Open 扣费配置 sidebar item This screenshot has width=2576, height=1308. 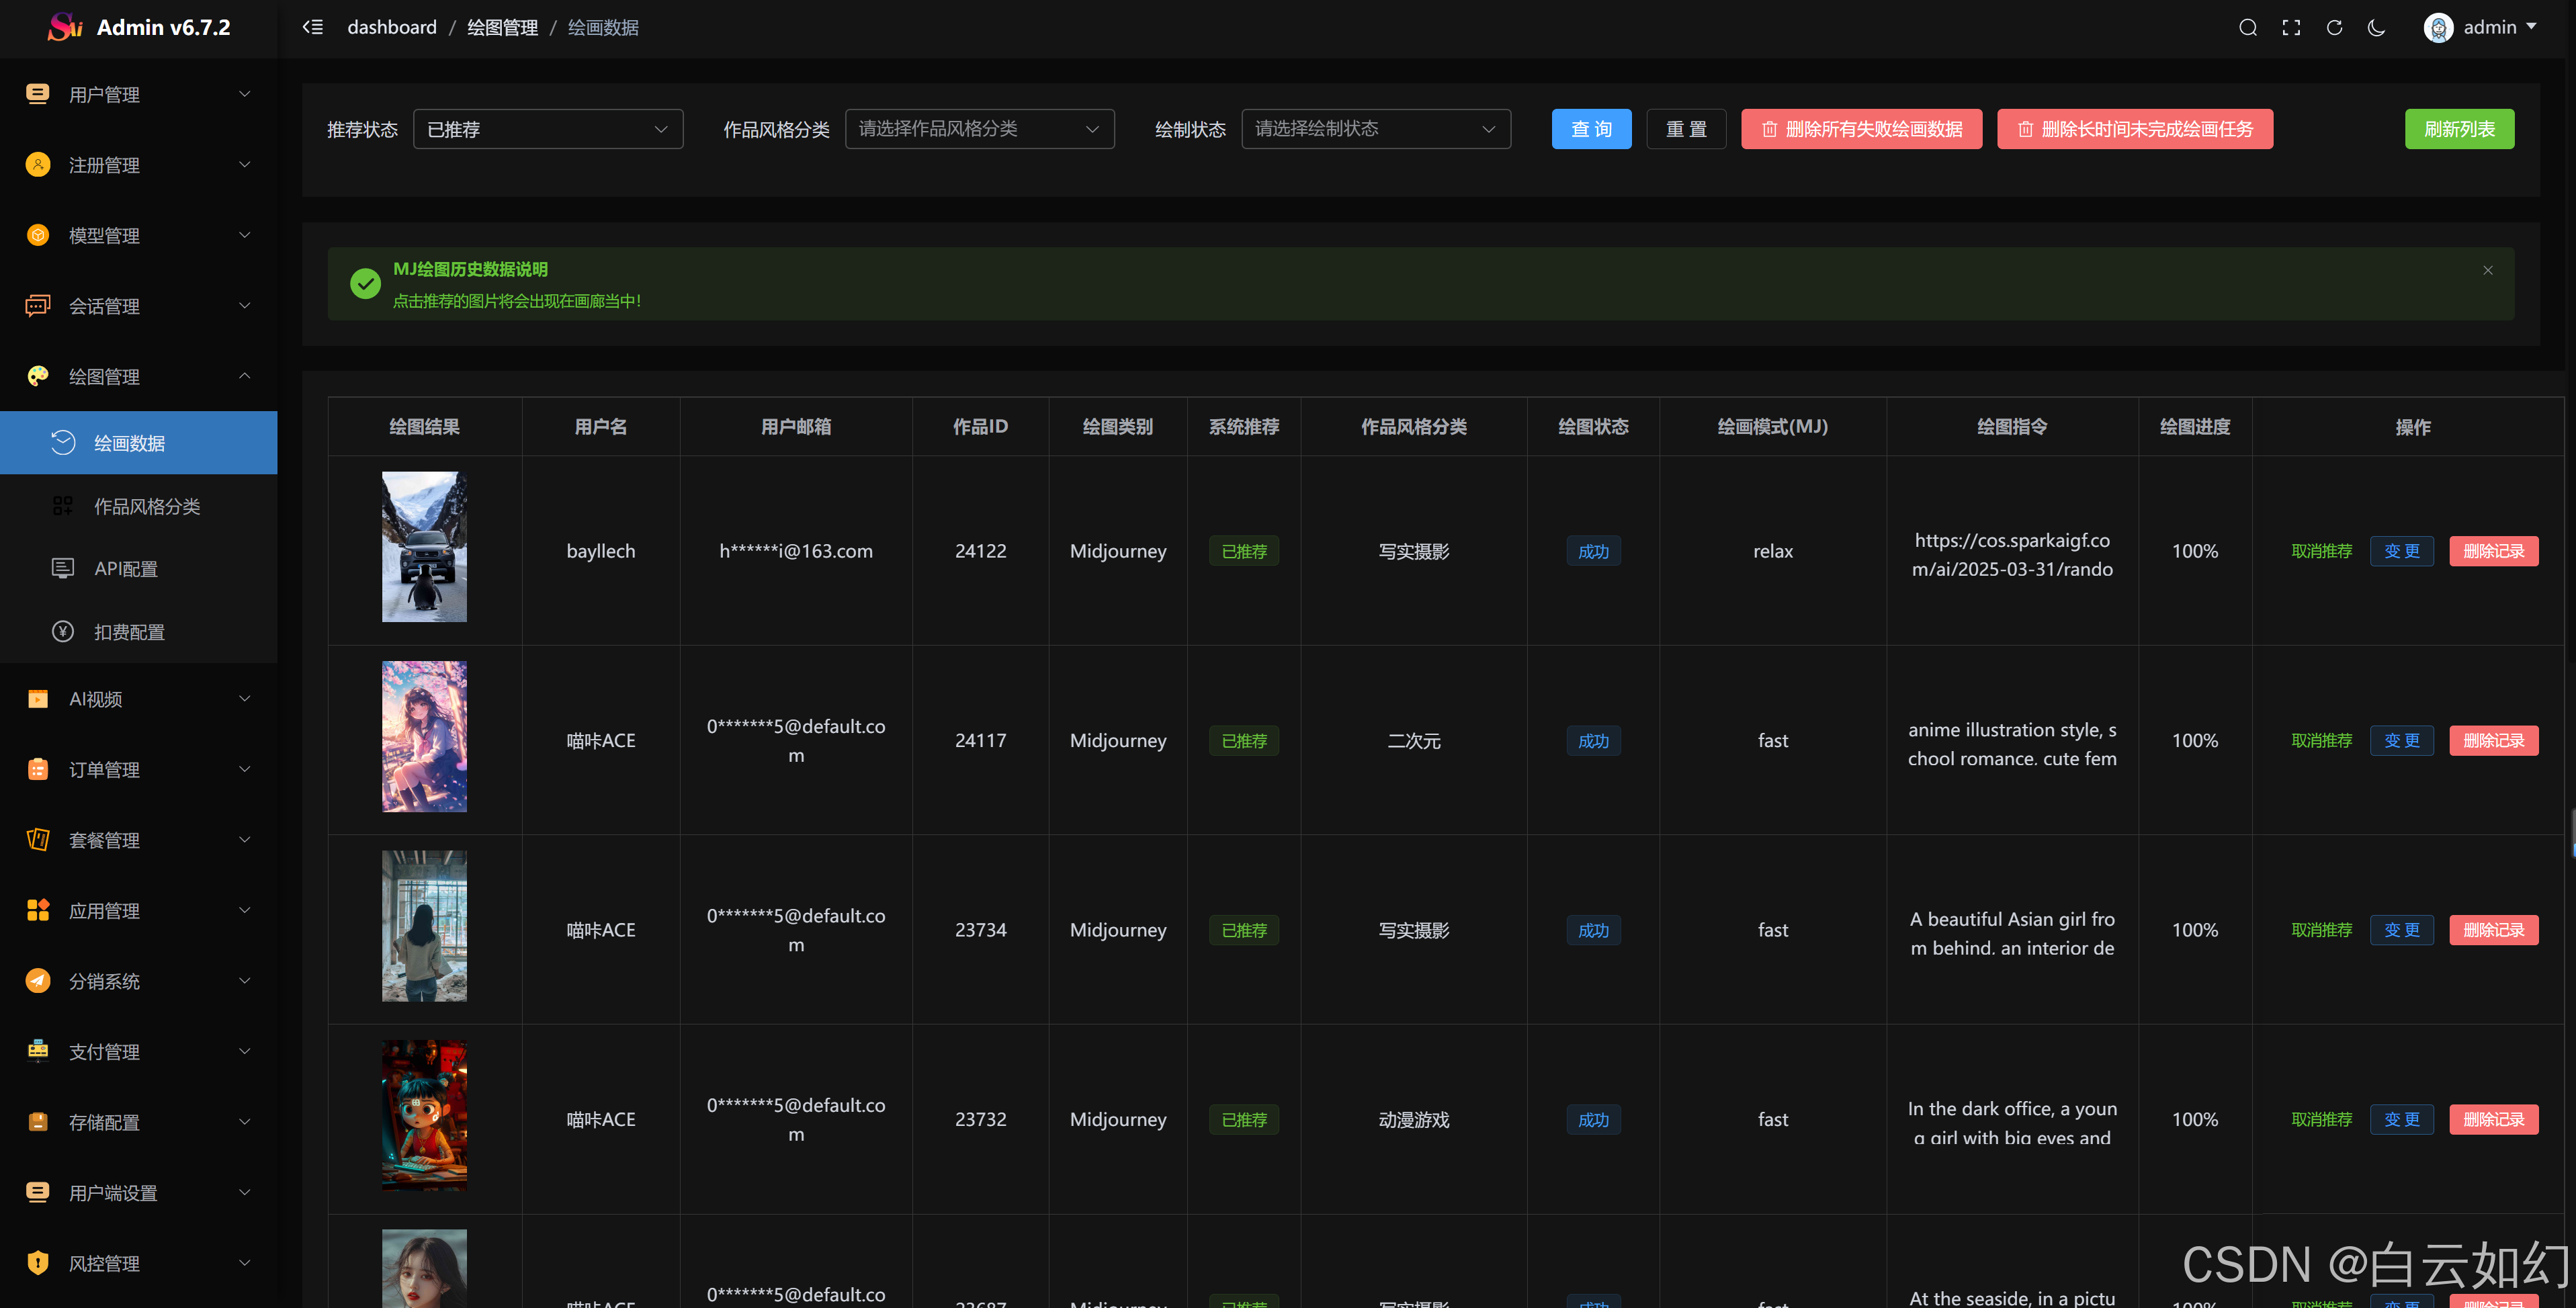(128, 632)
